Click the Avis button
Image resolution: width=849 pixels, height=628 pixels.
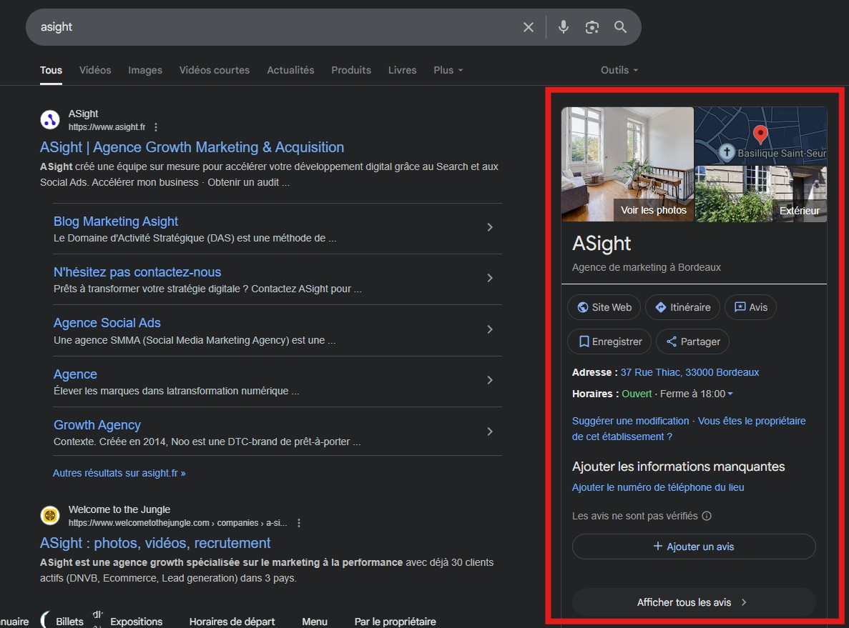pos(750,307)
